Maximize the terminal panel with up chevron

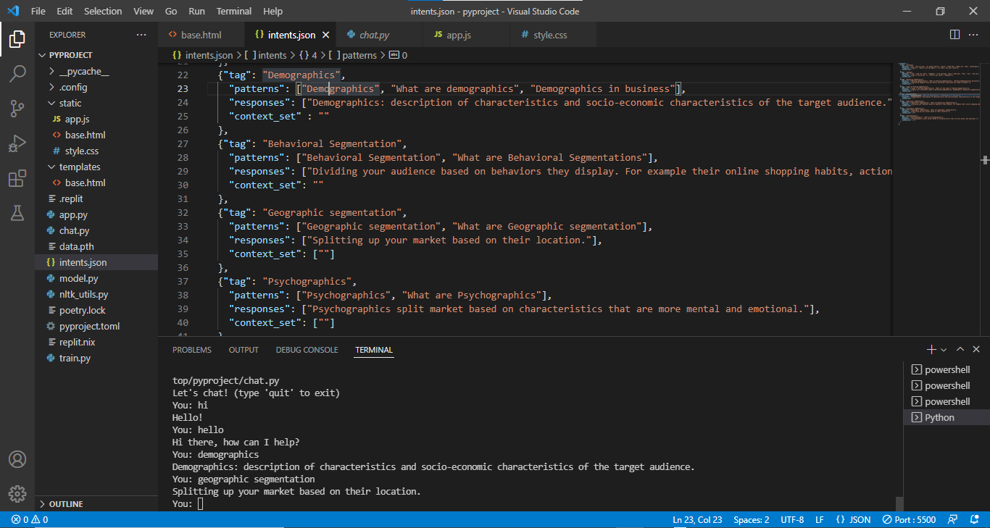[960, 350]
